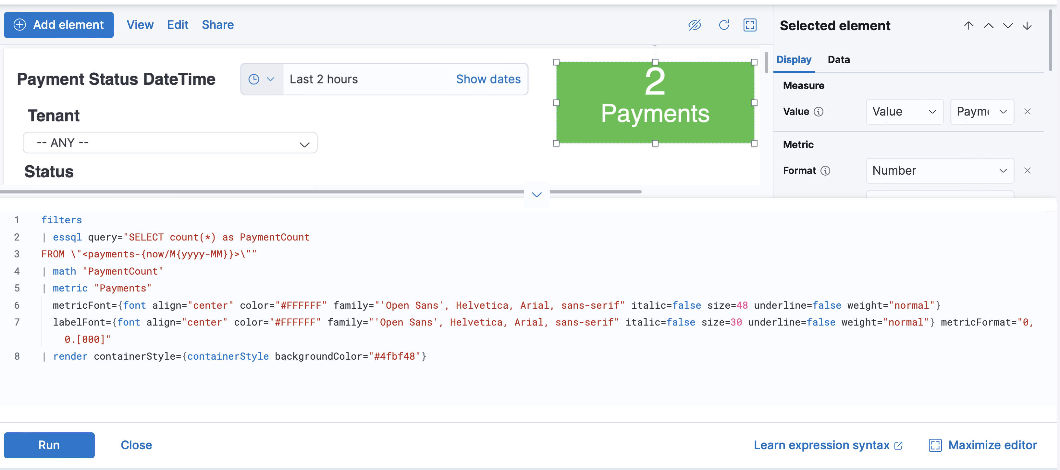Open the time picker quick menu
The image size is (1060, 470).
pyautogui.click(x=261, y=79)
